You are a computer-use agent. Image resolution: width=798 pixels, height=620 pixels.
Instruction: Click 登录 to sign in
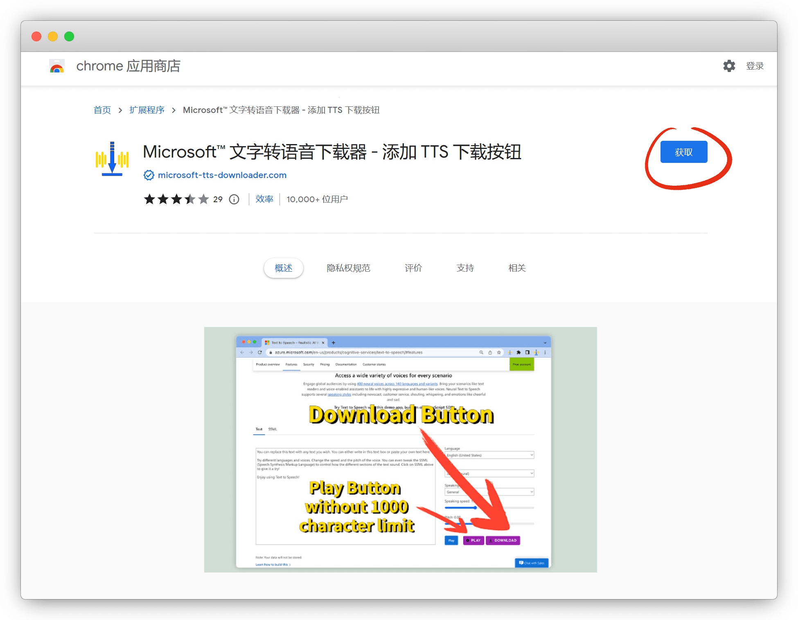755,66
